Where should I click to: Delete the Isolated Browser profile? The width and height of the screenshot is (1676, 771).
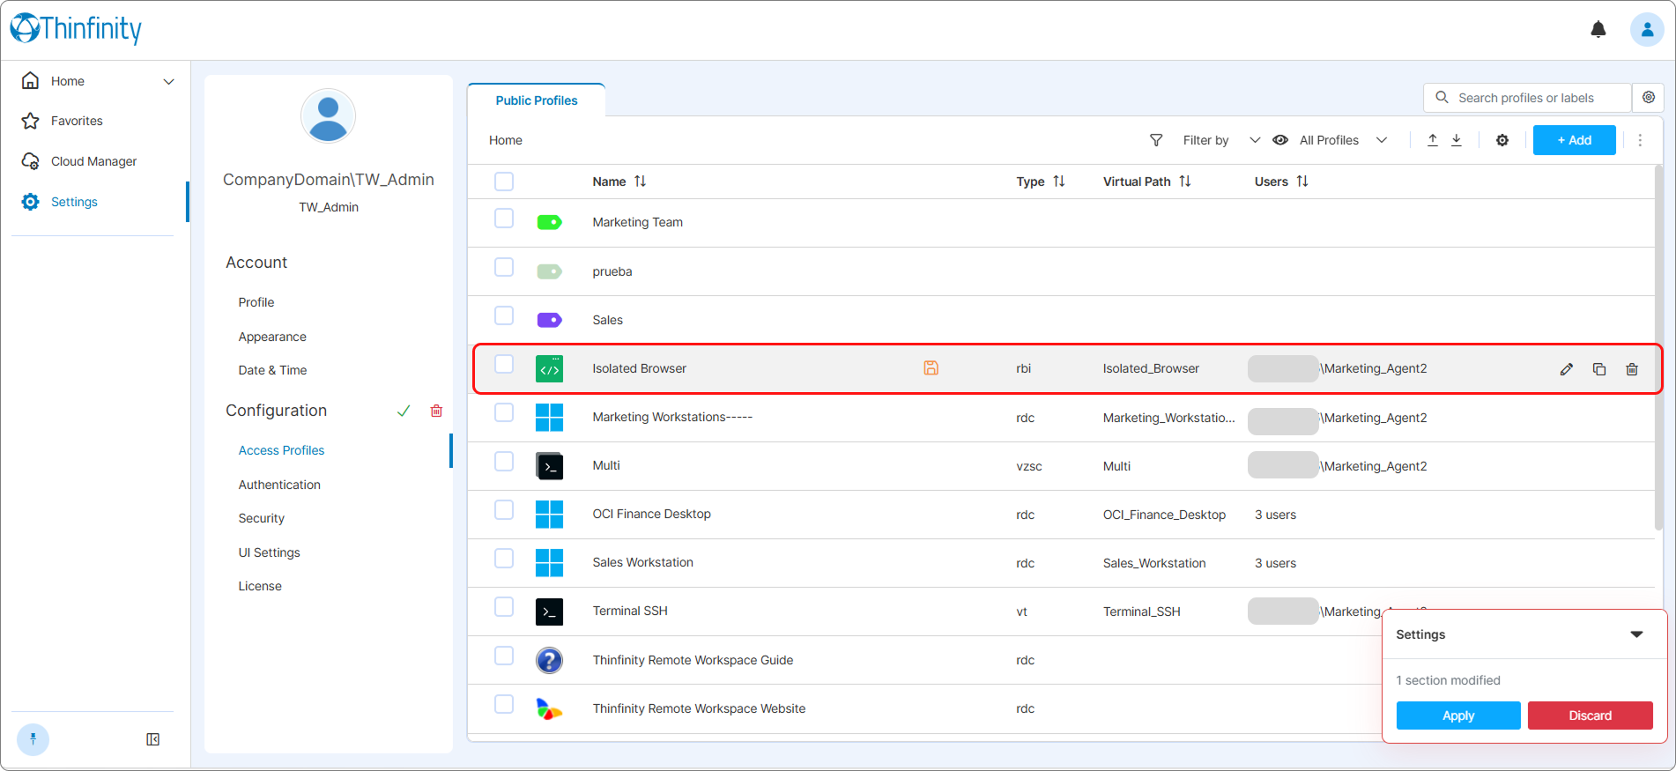(1632, 369)
